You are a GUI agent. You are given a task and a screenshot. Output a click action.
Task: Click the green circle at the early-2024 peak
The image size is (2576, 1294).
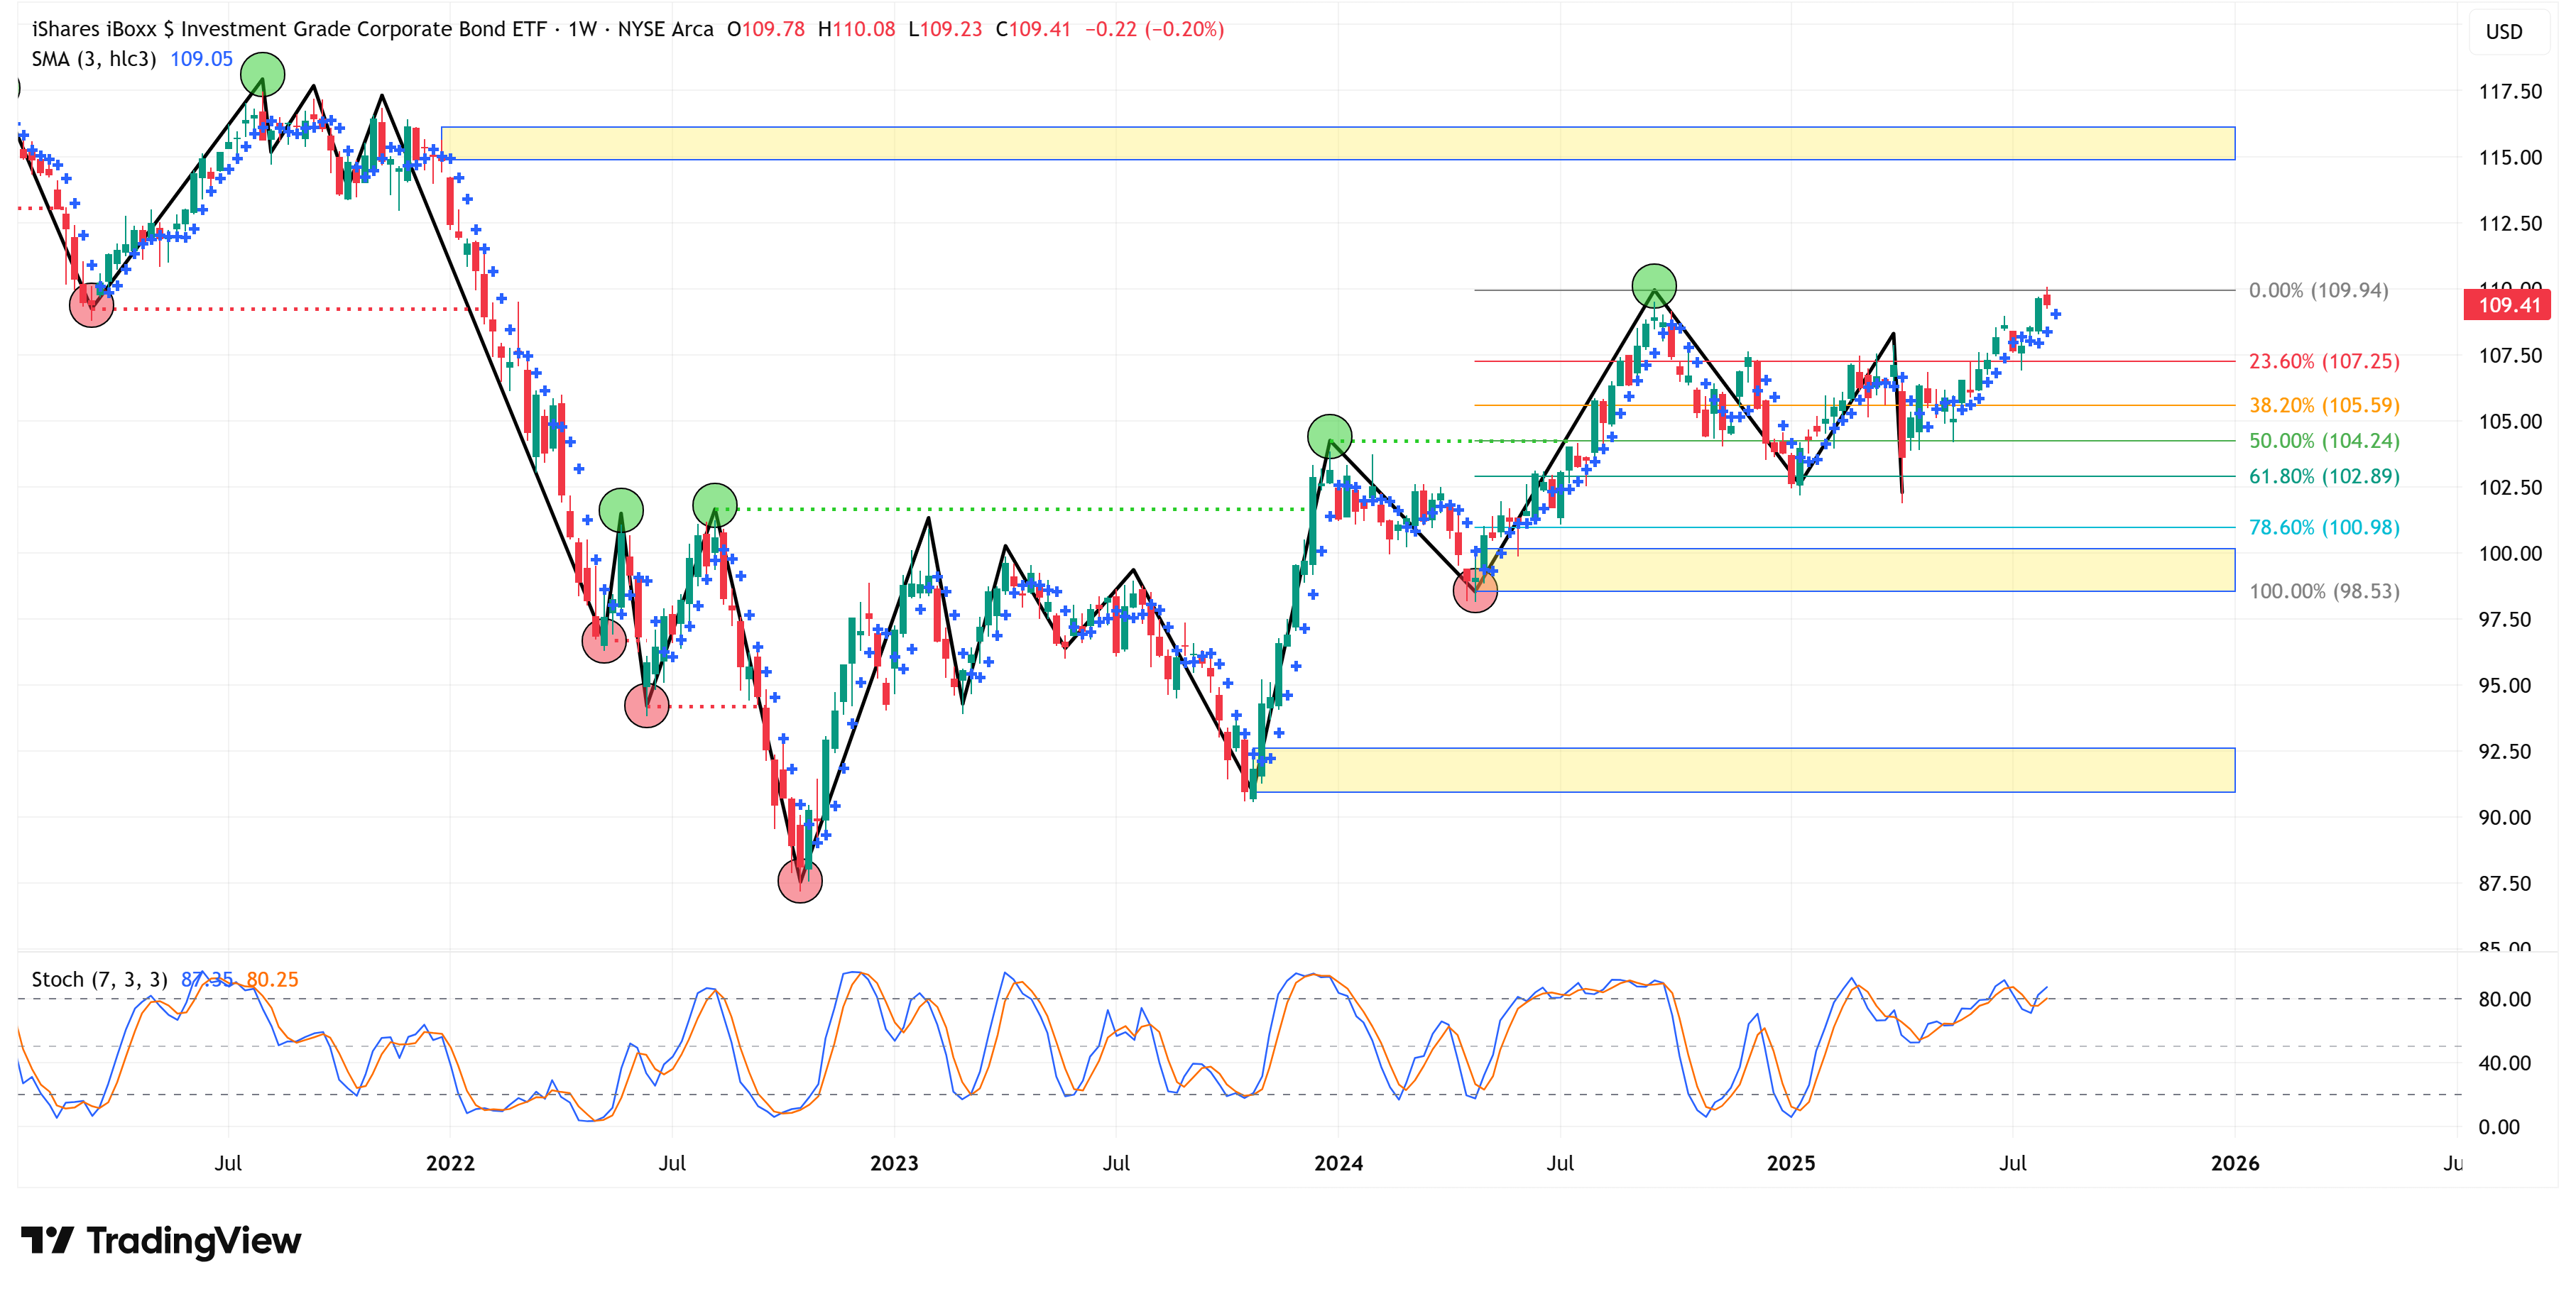coord(1329,436)
